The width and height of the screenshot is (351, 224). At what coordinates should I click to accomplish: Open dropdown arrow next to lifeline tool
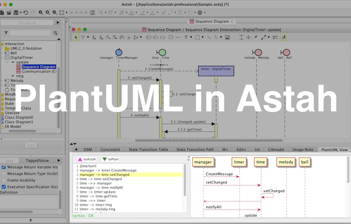(x=87, y=37)
